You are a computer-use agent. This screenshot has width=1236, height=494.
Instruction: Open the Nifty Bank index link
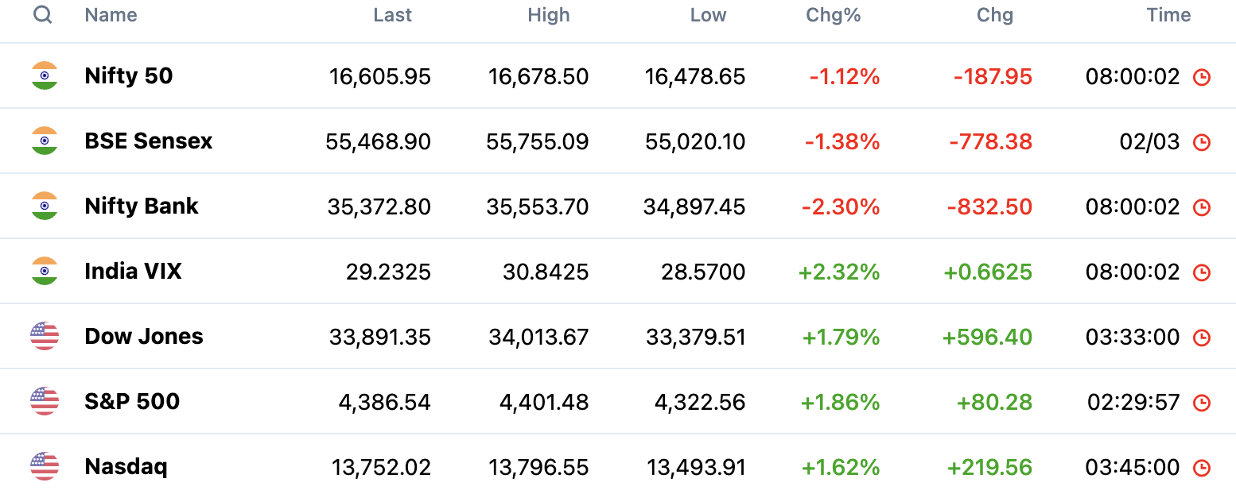tap(142, 206)
